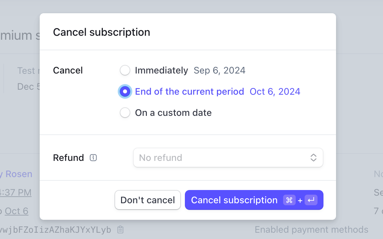Click the Command key shortcut badge
Viewport: 383px width, 239px height.
point(289,200)
